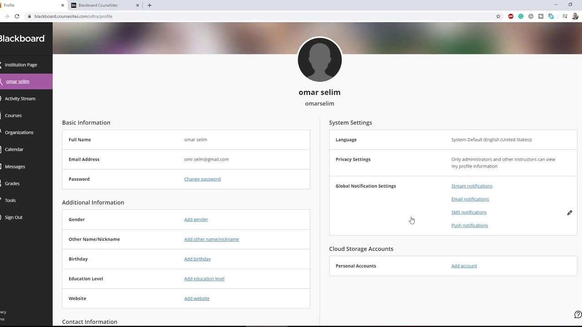582x327 pixels.
Task: Bookmark this page with the star icon
Action: coord(498,16)
